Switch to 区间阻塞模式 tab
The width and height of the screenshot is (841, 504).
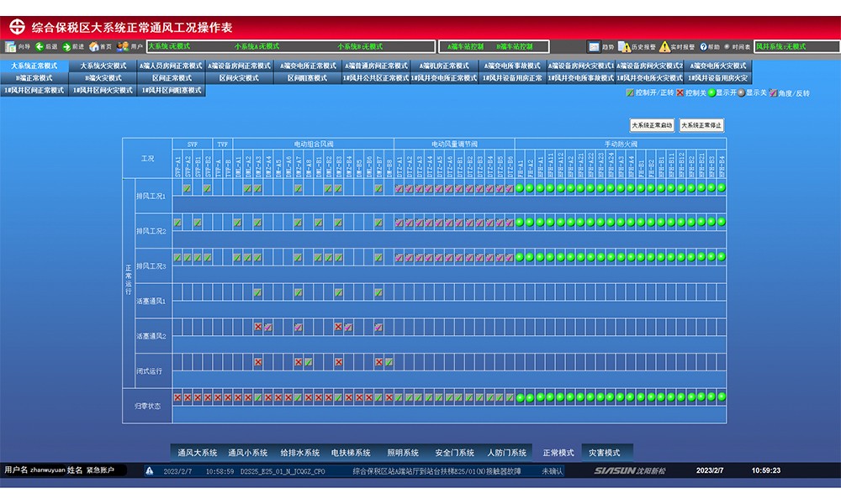click(307, 78)
